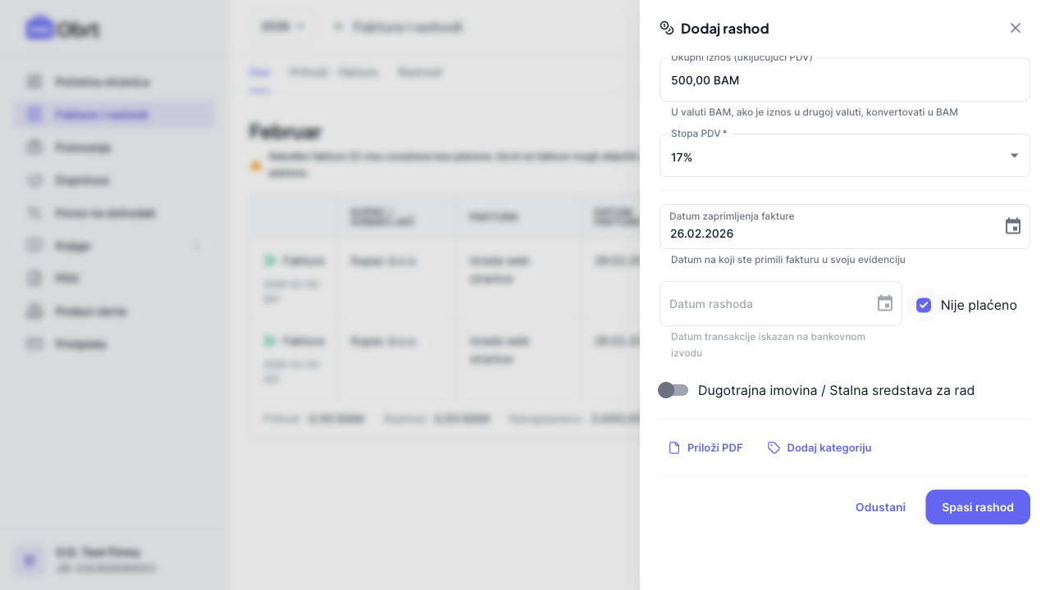Switch to the Rashodi tab
Viewport: 1050px width, 590px height.
click(x=420, y=72)
